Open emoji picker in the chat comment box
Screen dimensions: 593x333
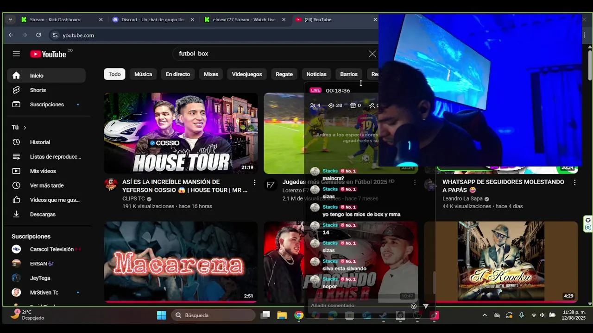(414, 306)
